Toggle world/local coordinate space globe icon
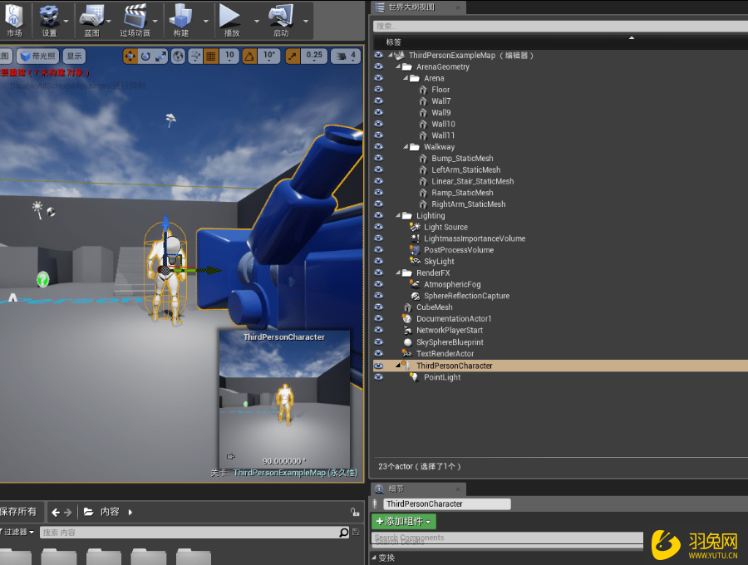This screenshot has height=565, width=748. (x=178, y=56)
